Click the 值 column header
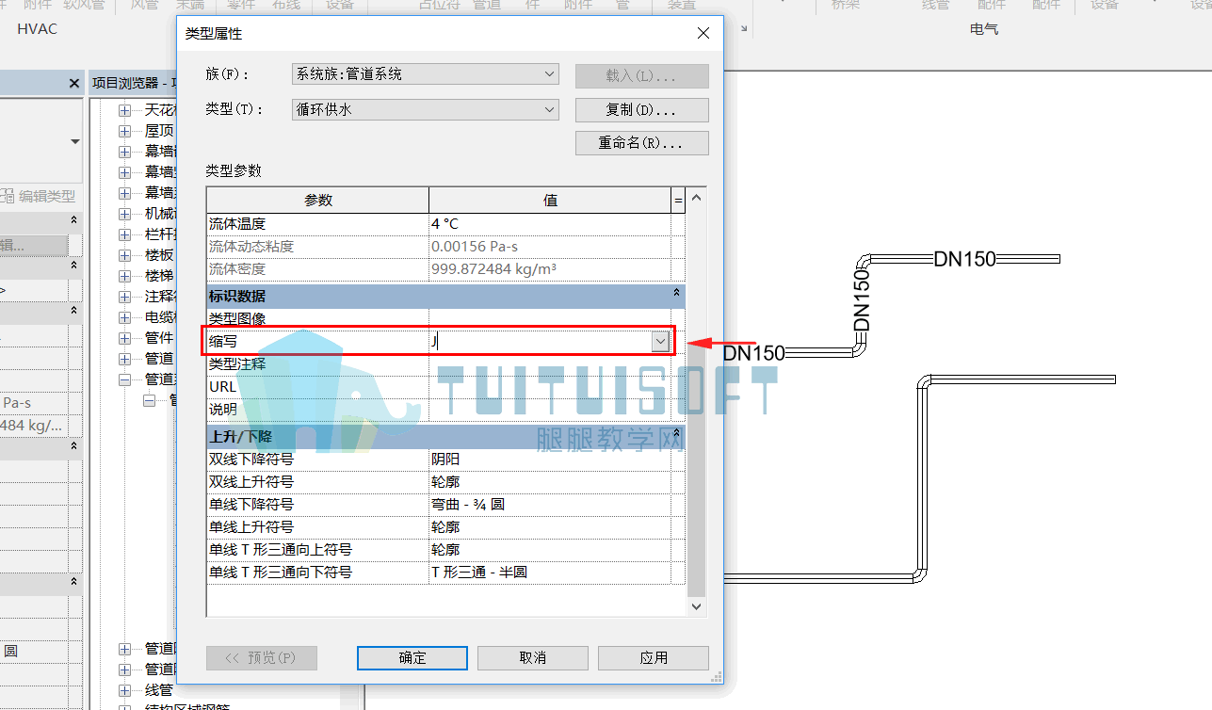Image resolution: width=1212 pixels, height=710 pixels. coord(551,201)
